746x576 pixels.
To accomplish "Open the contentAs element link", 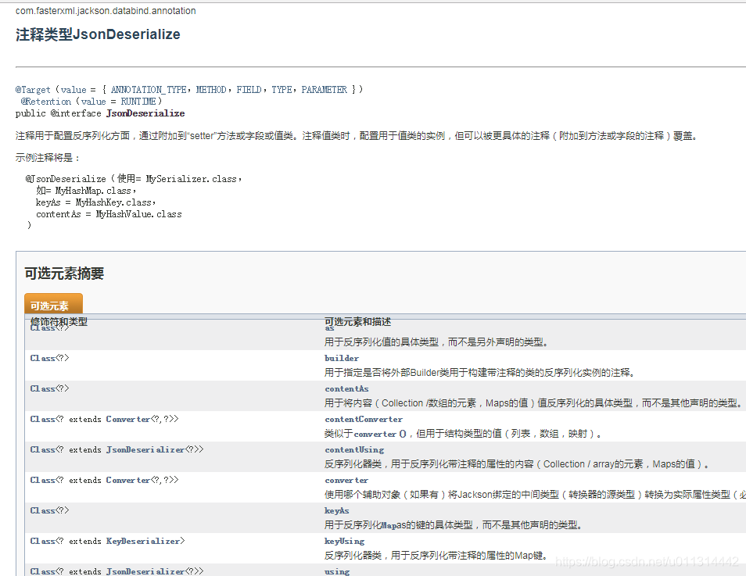I will coord(346,388).
